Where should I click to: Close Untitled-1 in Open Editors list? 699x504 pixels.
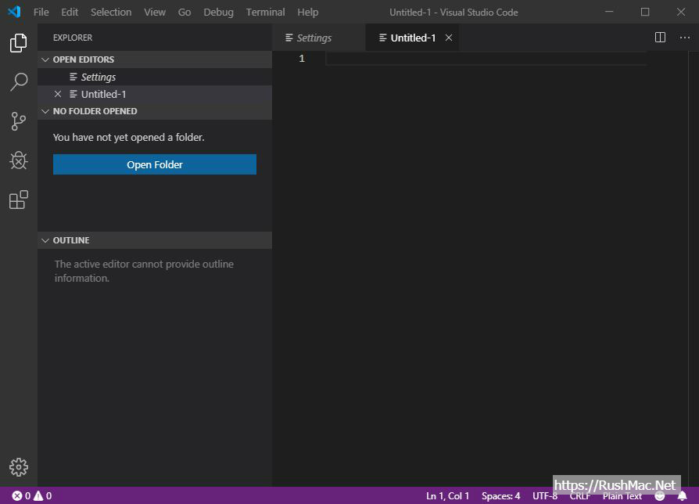(x=58, y=94)
